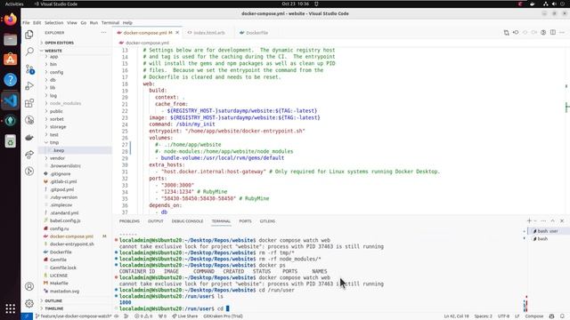The width and height of the screenshot is (570, 320).
Task: Open Help from the Ubuntu dock
Action: pos(10,80)
